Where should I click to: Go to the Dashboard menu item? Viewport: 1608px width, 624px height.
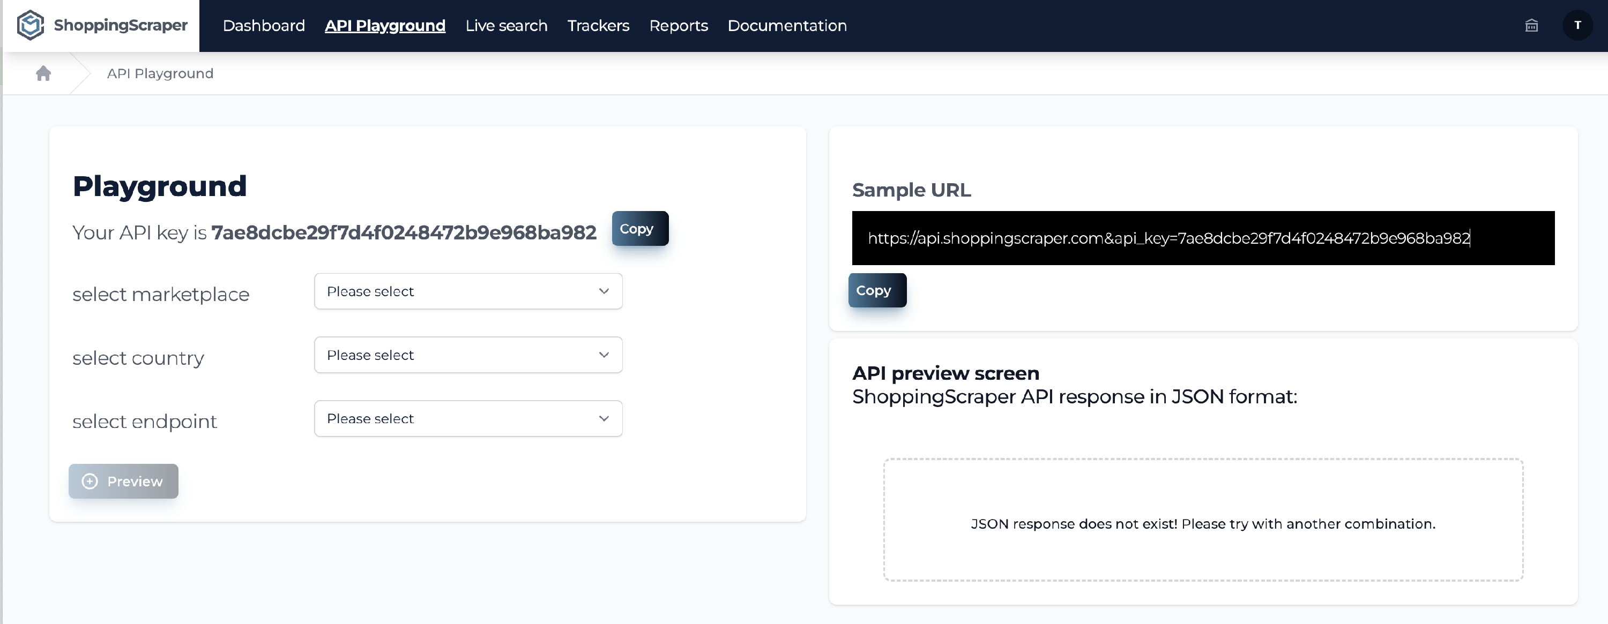(263, 26)
